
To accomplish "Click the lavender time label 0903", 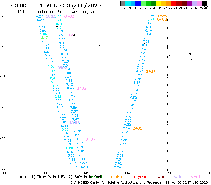I will 50,17.
